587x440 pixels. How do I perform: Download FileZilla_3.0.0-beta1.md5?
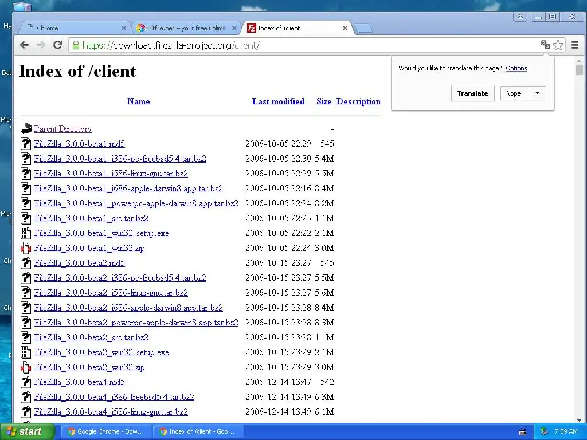[79, 144]
